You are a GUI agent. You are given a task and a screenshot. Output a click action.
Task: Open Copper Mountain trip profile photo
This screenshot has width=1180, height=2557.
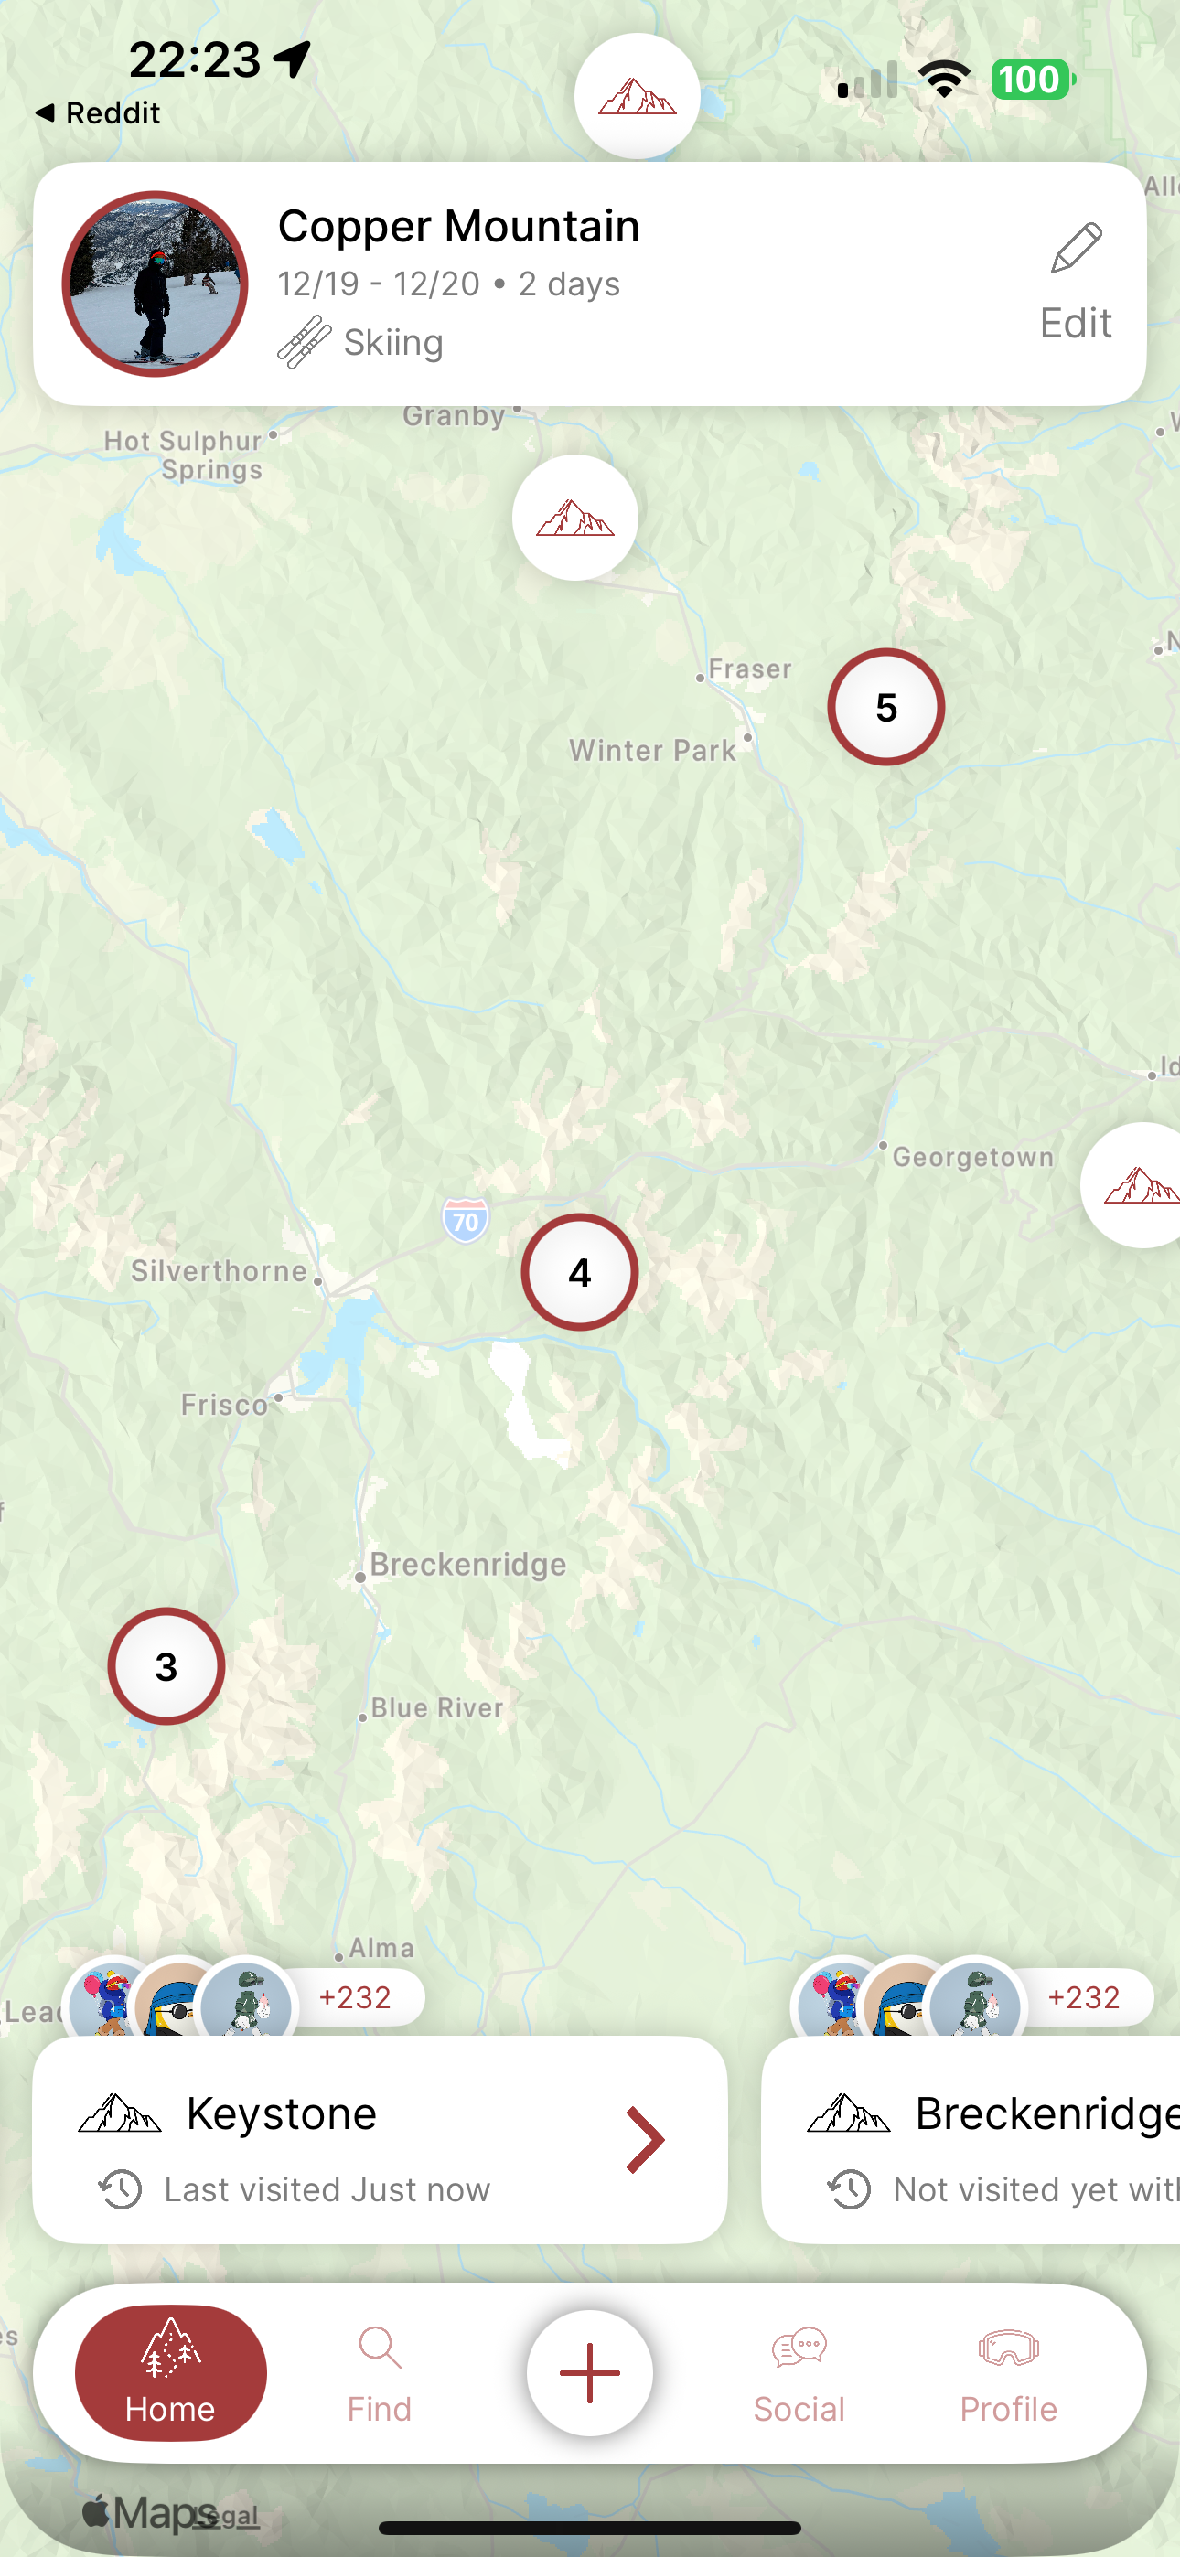155,284
